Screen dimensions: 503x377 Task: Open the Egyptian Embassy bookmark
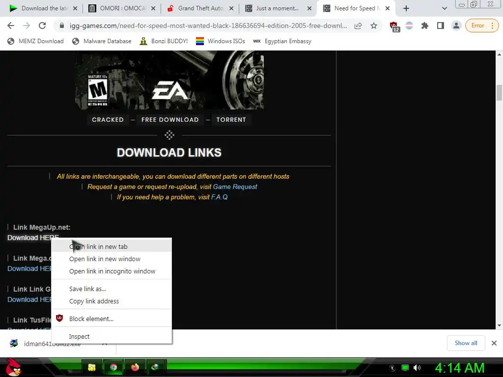click(x=282, y=41)
